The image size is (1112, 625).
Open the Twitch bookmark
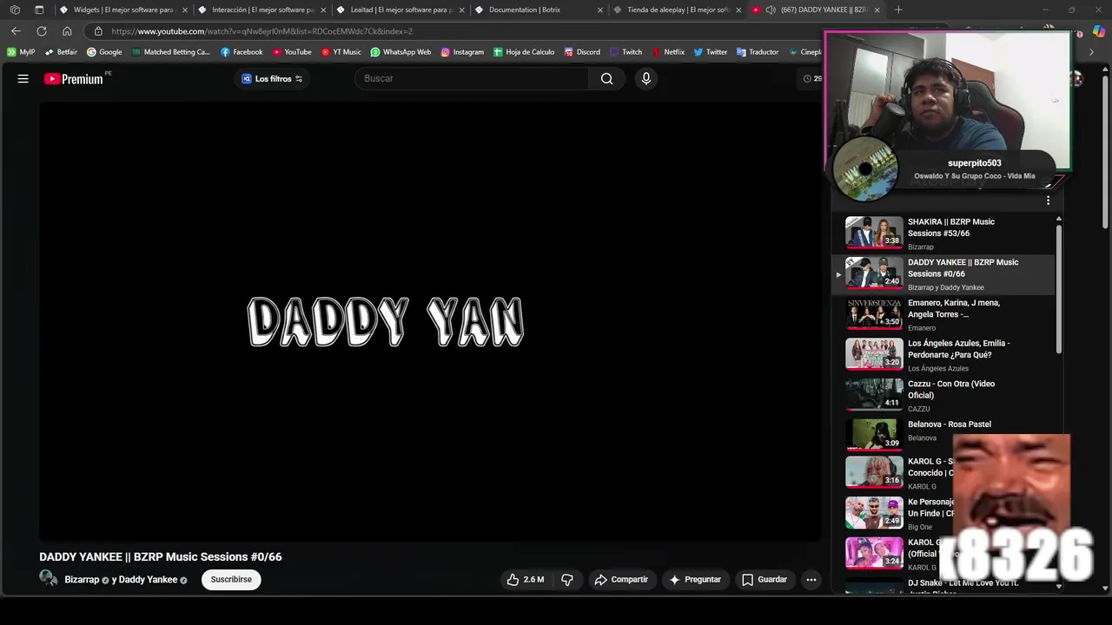625,52
